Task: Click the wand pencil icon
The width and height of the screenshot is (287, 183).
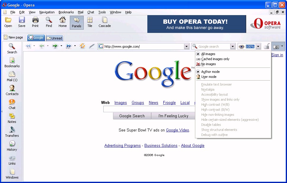Action: (x=91, y=46)
